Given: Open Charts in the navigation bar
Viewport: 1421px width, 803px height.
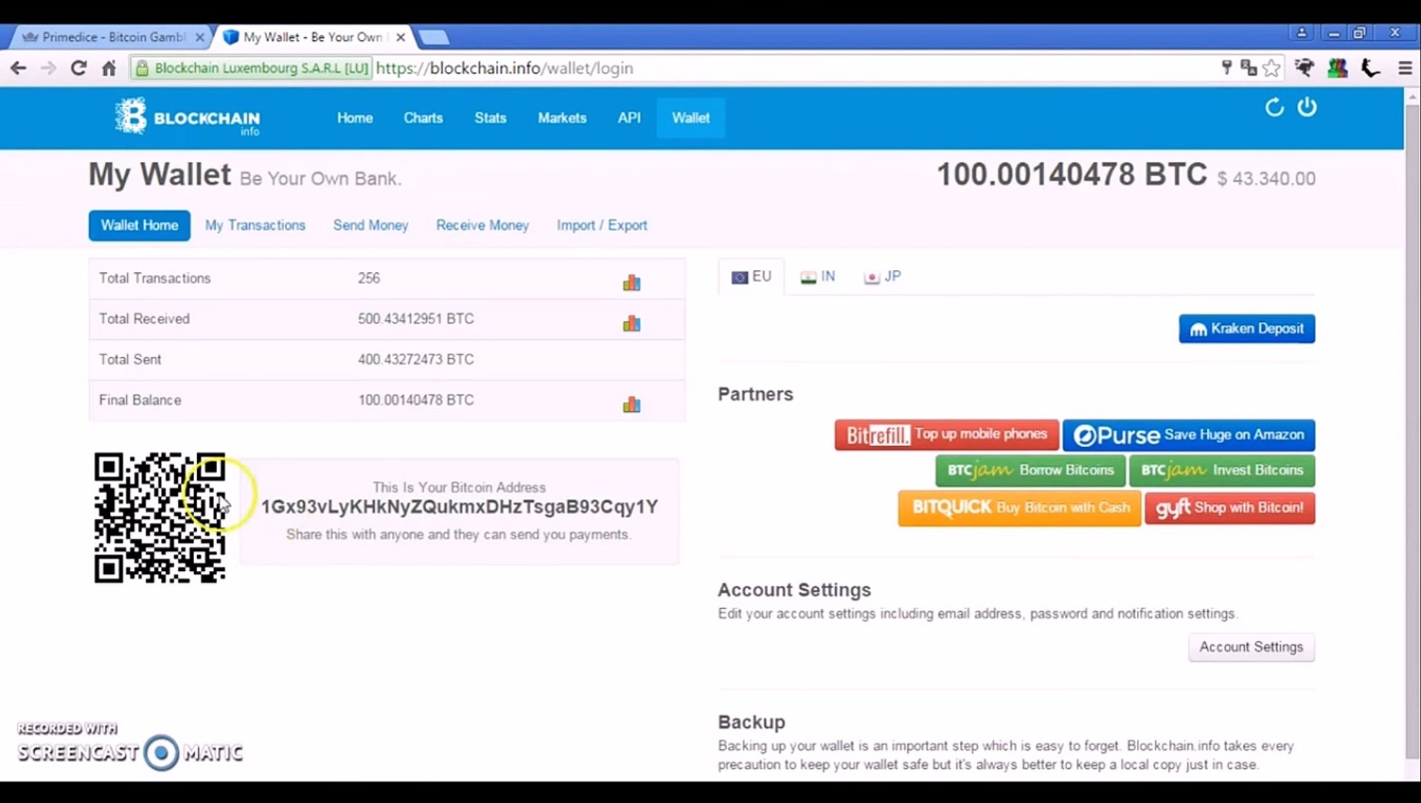Looking at the screenshot, I should click(423, 118).
